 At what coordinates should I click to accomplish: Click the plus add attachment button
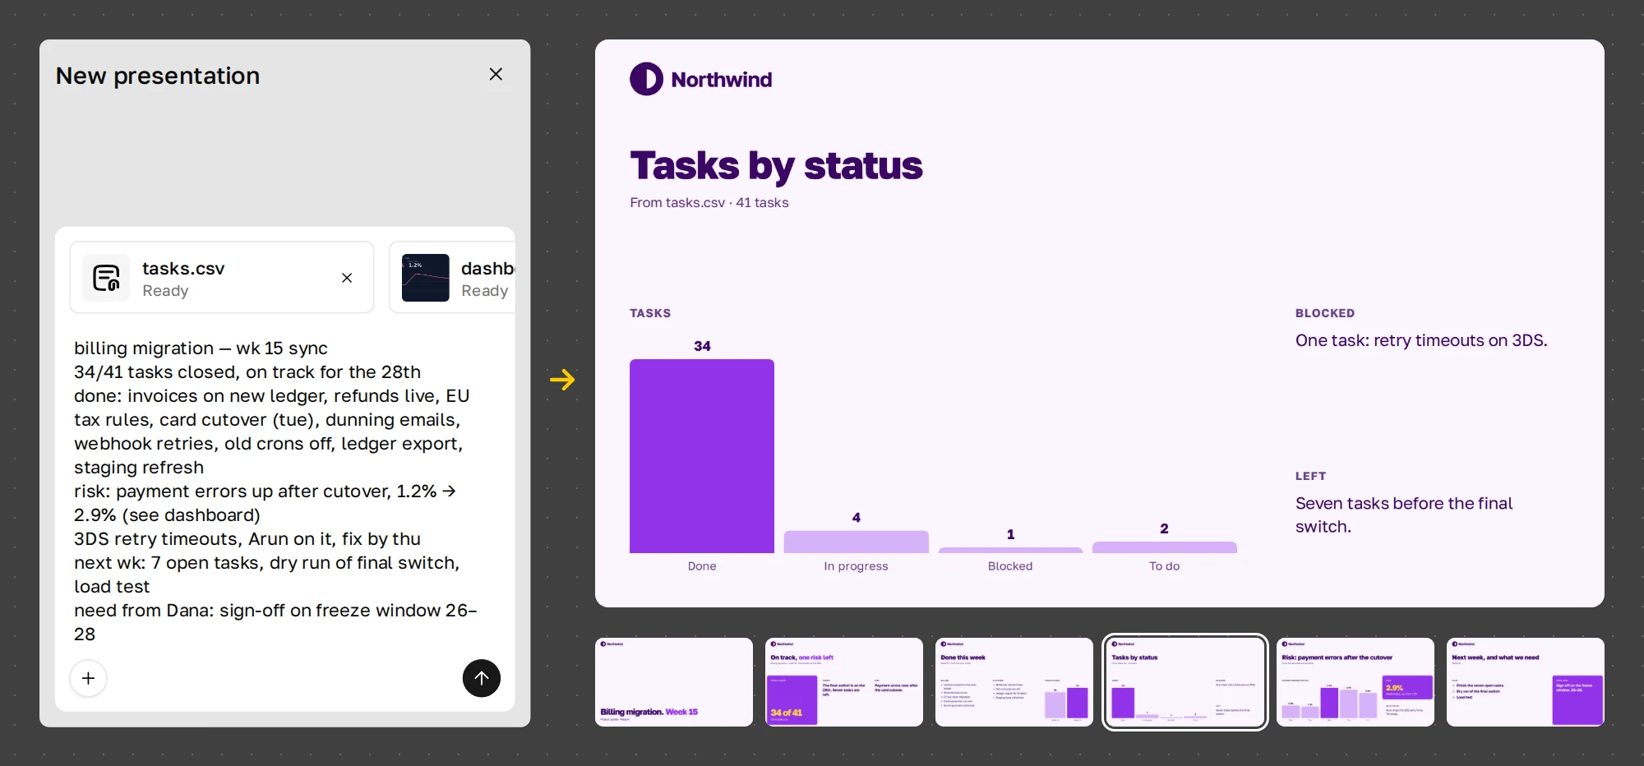(89, 678)
